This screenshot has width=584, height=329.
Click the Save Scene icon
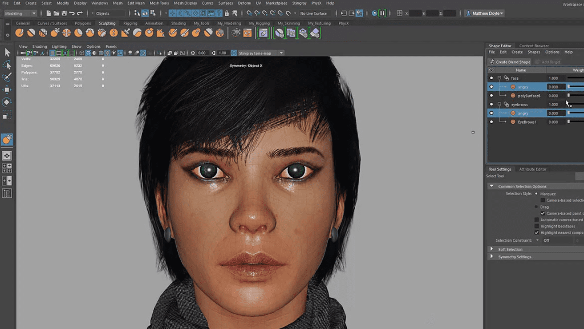tap(64, 13)
